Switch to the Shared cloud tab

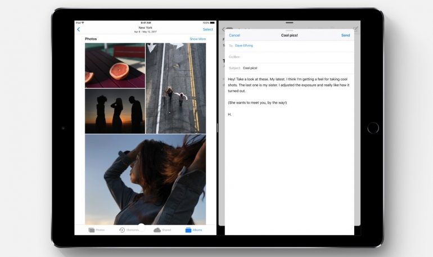(x=162, y=230)
